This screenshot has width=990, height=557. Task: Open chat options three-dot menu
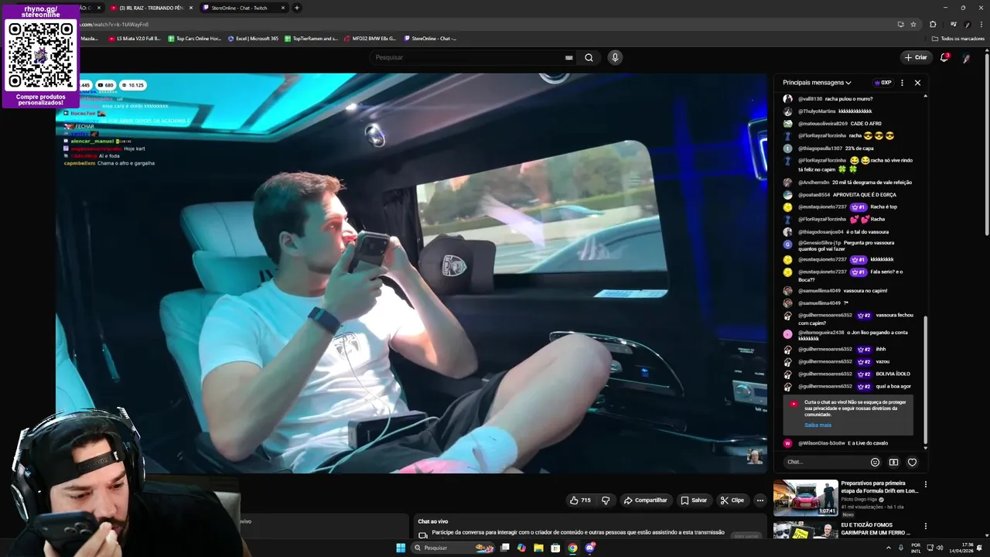pos(902,83)
